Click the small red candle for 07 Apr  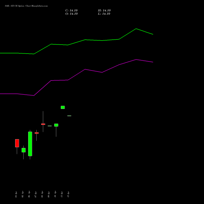pyautogui.click(x=37, y=133)
